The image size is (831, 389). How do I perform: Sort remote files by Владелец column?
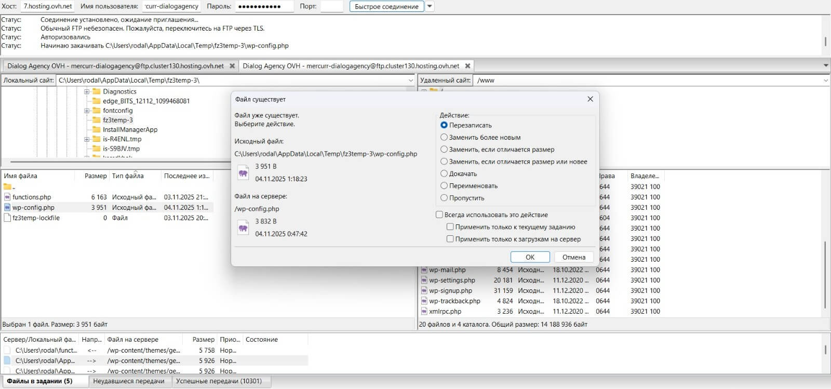pyautogui.click(x=645, y=176)
